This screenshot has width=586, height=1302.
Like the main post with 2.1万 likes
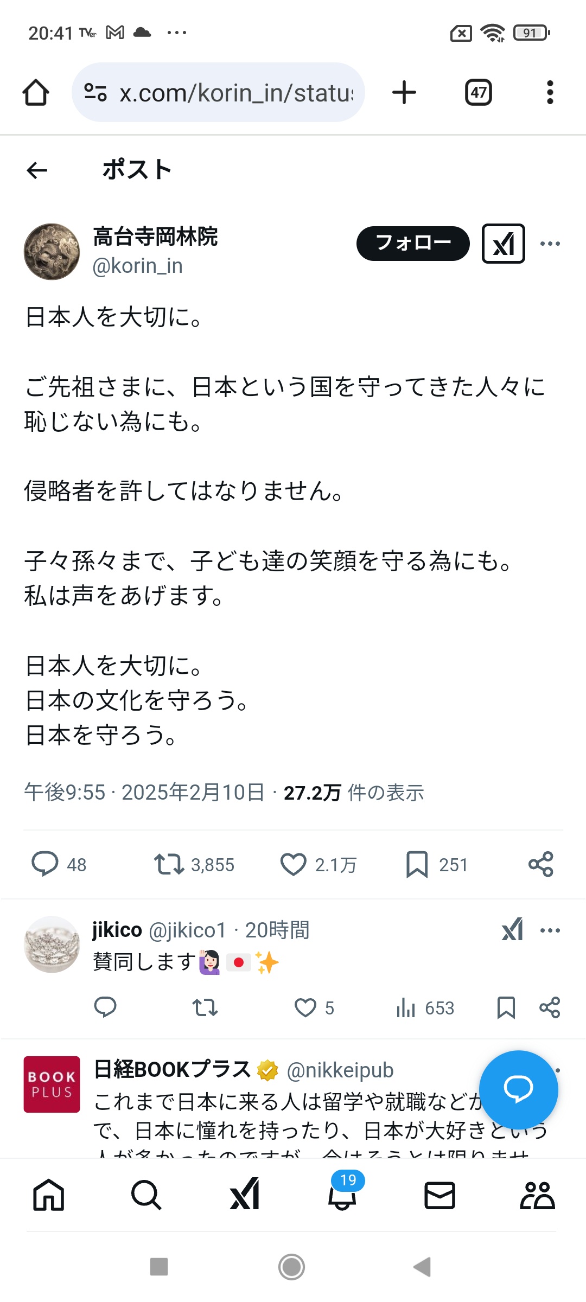(x=294, y=864)
